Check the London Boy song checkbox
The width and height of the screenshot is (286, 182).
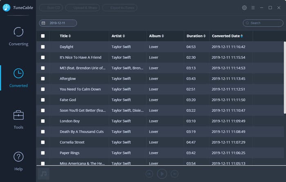pos(43,121)
